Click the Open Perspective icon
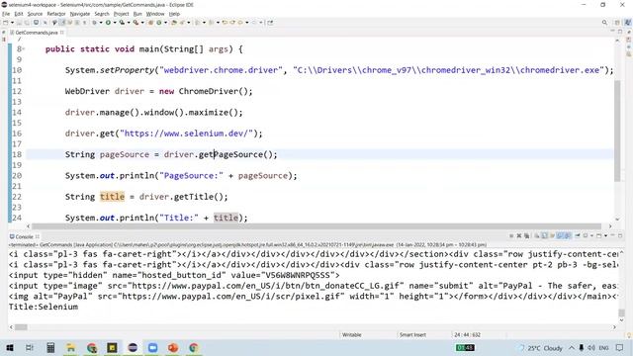This screenshot has width=633, height=356. pos(617,23)
